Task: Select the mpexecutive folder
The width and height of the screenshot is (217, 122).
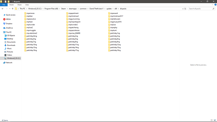Action: 30,19
